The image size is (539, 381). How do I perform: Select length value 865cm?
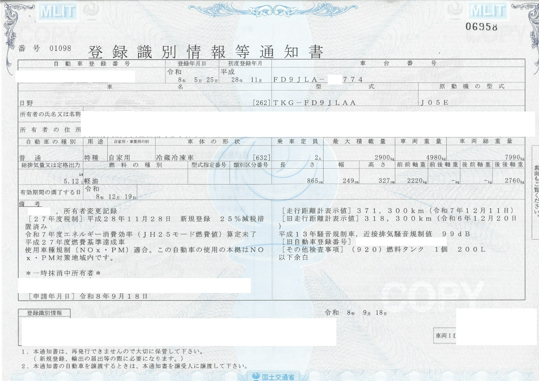[315, 181]
